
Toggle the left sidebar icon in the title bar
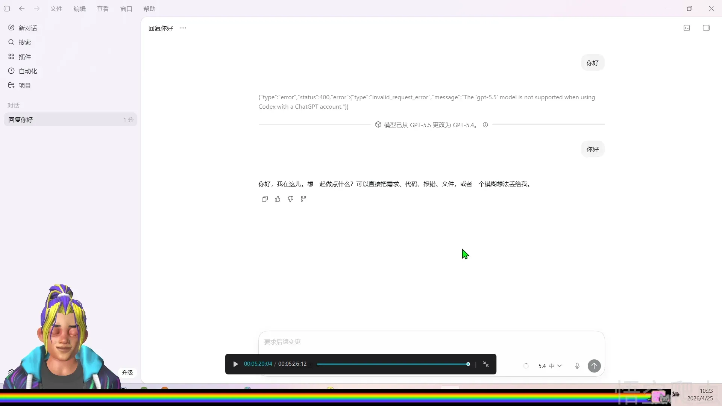pyautogui.click(x=7, y=9)
